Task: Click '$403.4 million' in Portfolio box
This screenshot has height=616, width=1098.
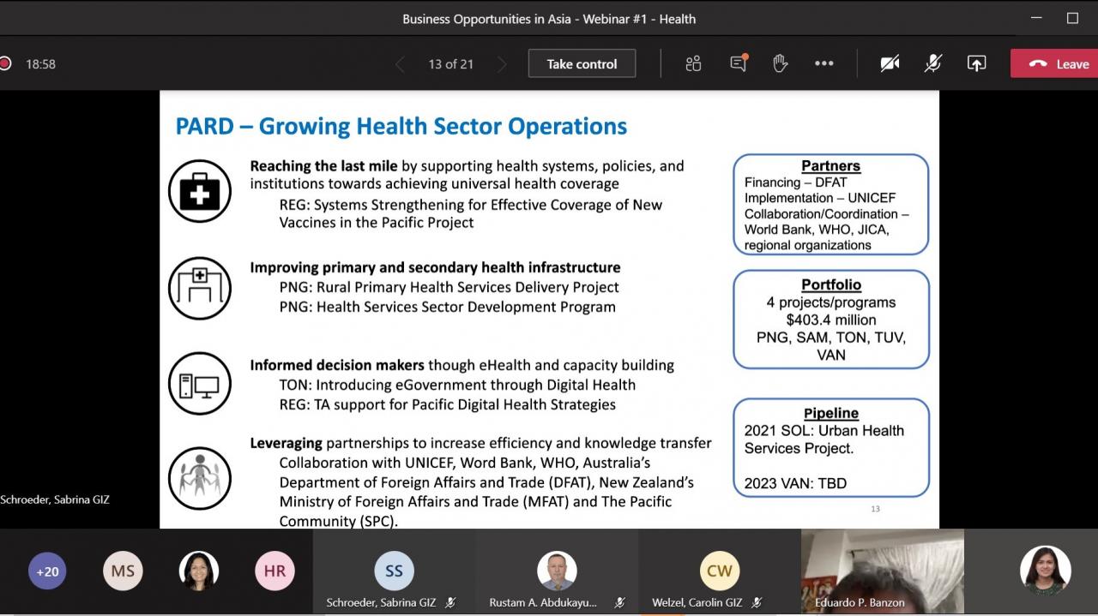Action: click(x=831, y=320)
